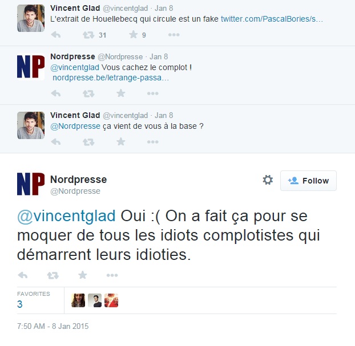Viewport: 355px width, 346px height.
Task: Follow the Nordpresse account
Action: (308, 181)
